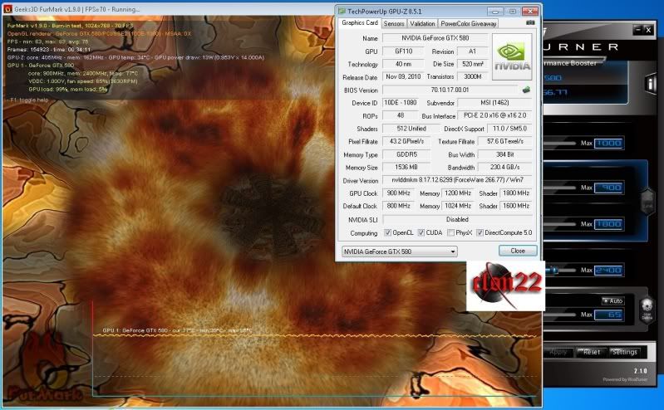The height and width of the screenshot is (410, 664).
Task: Toggle the OpenCL checkbox
Action: 387,232
